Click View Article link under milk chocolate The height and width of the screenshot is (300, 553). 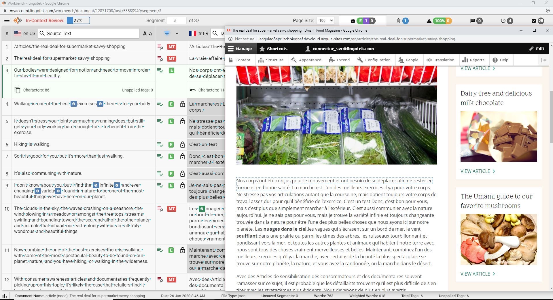(x=478, y=171)
